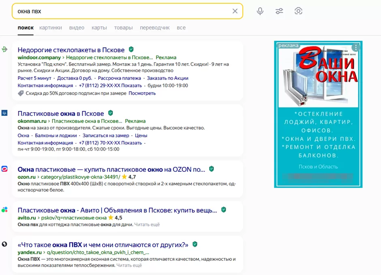Expand Читать ещё in the yandex.ru result
Viewport: 381px width, 275px height.
tap(129, 265)
